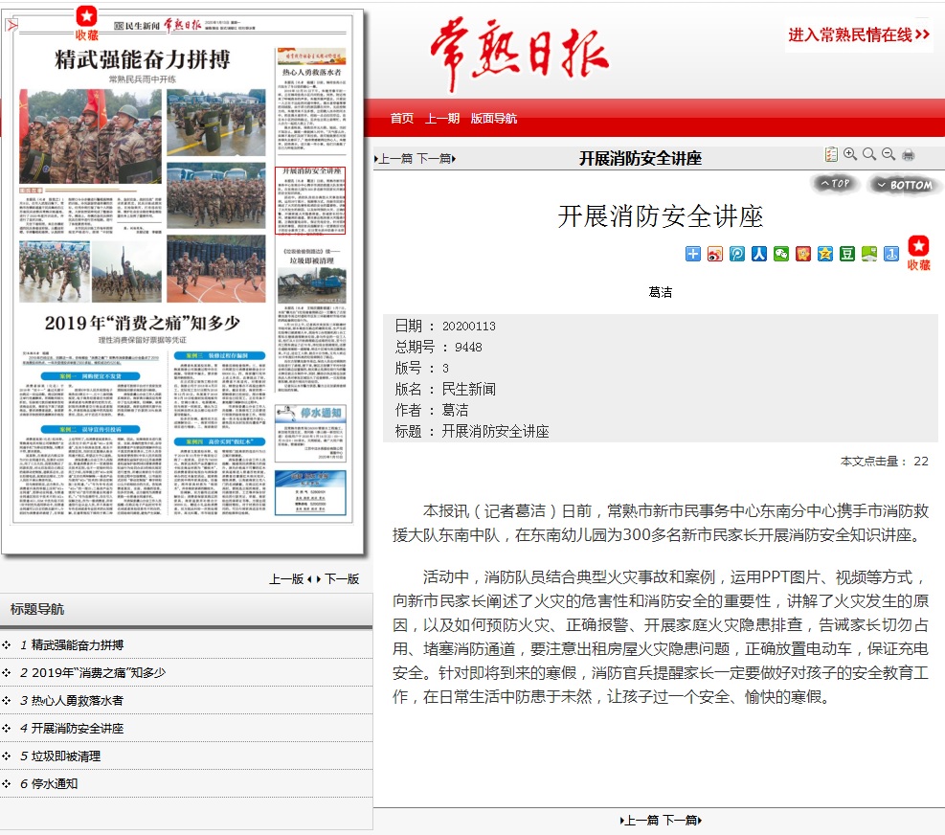This screenshot has width=945, height=835.
Task: Click the 标题导航 panel header
Action: pos(187,609)
